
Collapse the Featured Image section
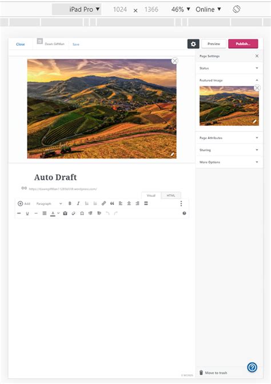229,80
